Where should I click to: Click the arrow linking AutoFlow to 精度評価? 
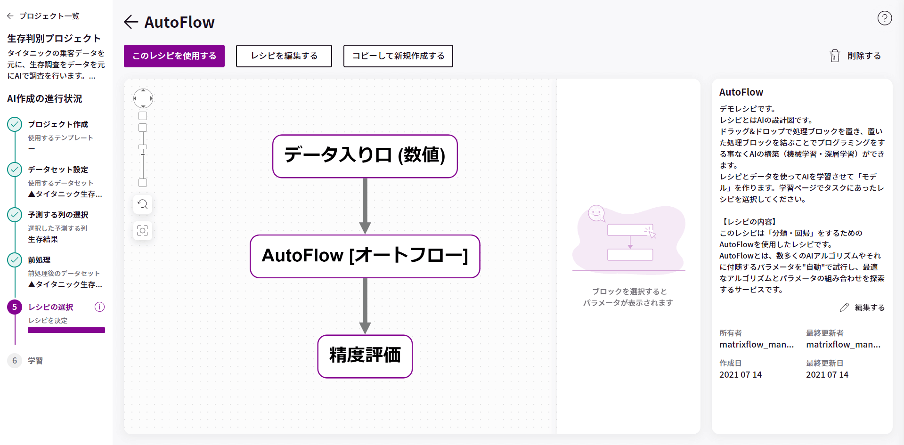(x=365, y=306)
